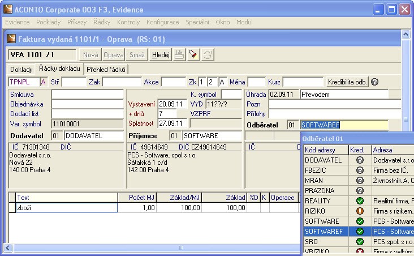
Task: Click the refresh arrows toolbar icon
Action: (208, 54)
